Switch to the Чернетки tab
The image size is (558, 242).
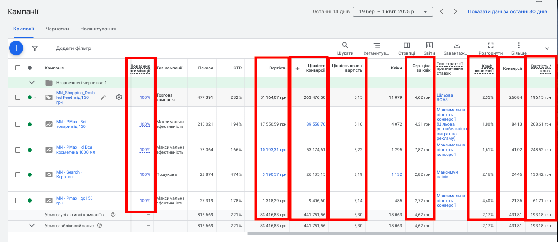tap(57, 29)
